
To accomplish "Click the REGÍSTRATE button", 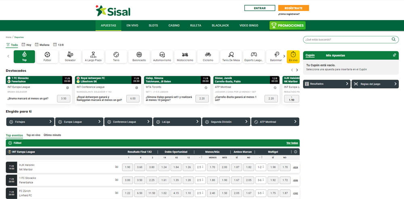I will [293, 8].
